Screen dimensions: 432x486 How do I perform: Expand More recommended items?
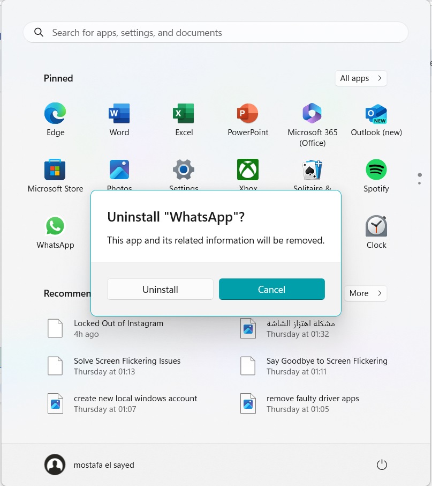coord(366,293)
